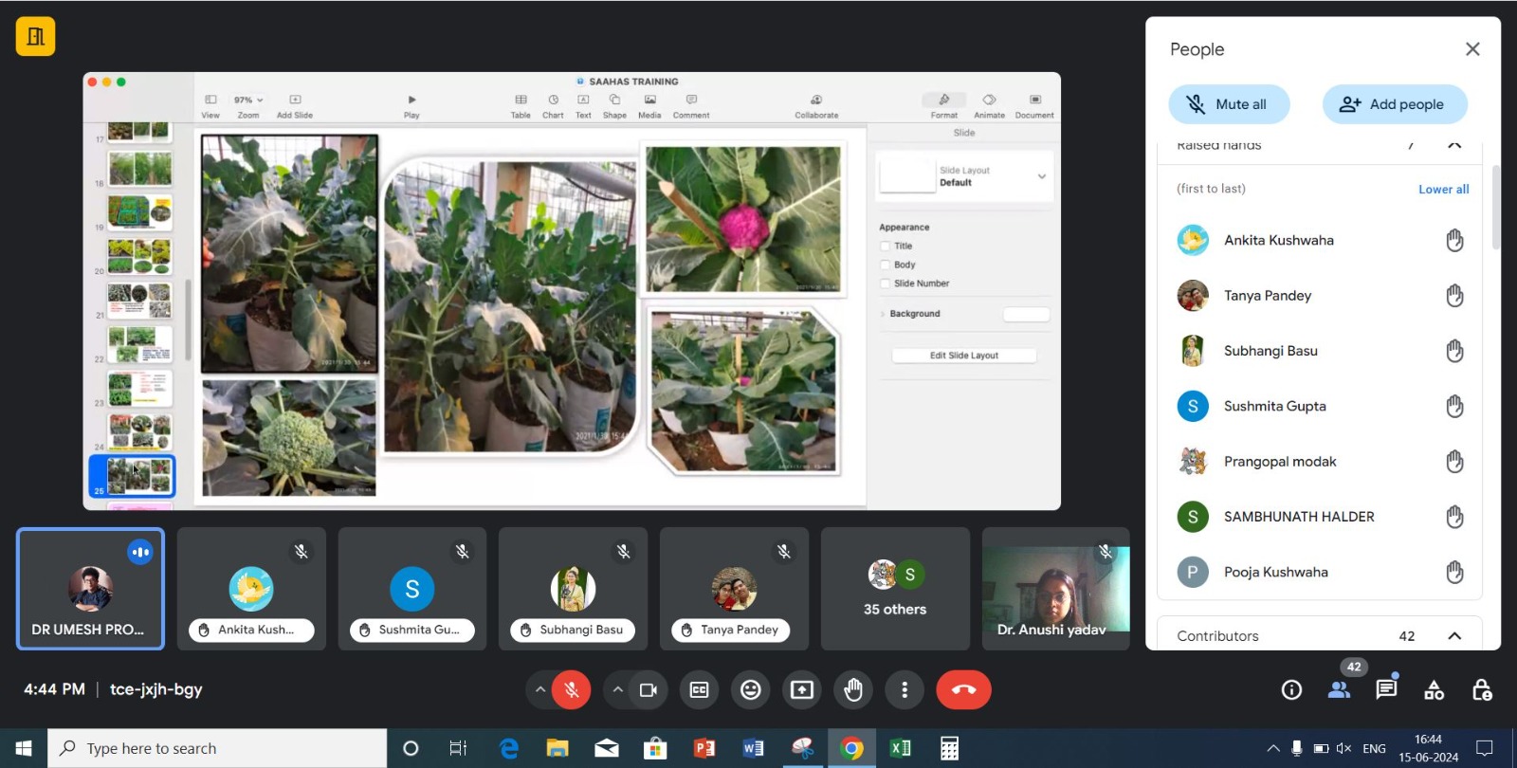The height and width of the screenshot is (768, 1517).
Task: Expand audio settings arrow beside microphone
Action: (x=540, y=690)
